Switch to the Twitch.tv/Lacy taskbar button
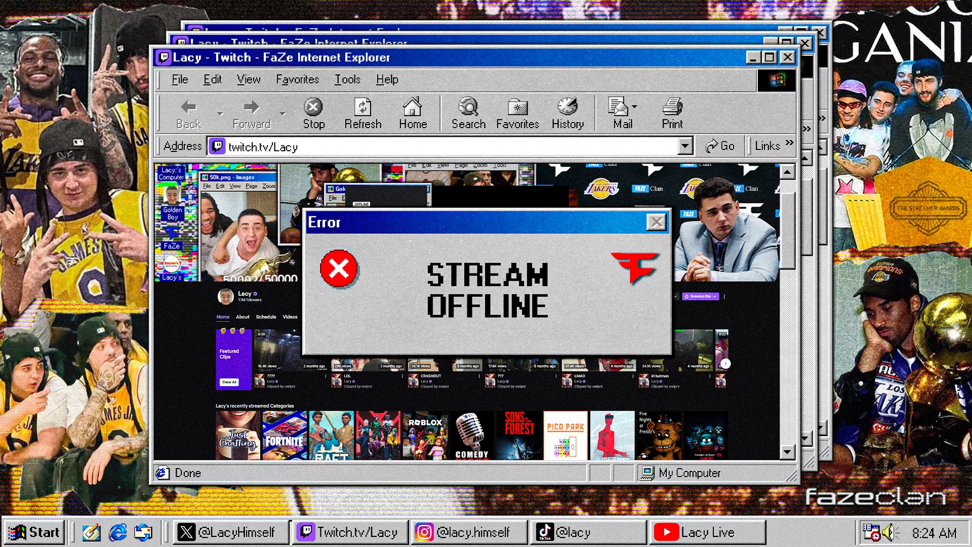This screenshot has height=547, width=972. point(350,532)
